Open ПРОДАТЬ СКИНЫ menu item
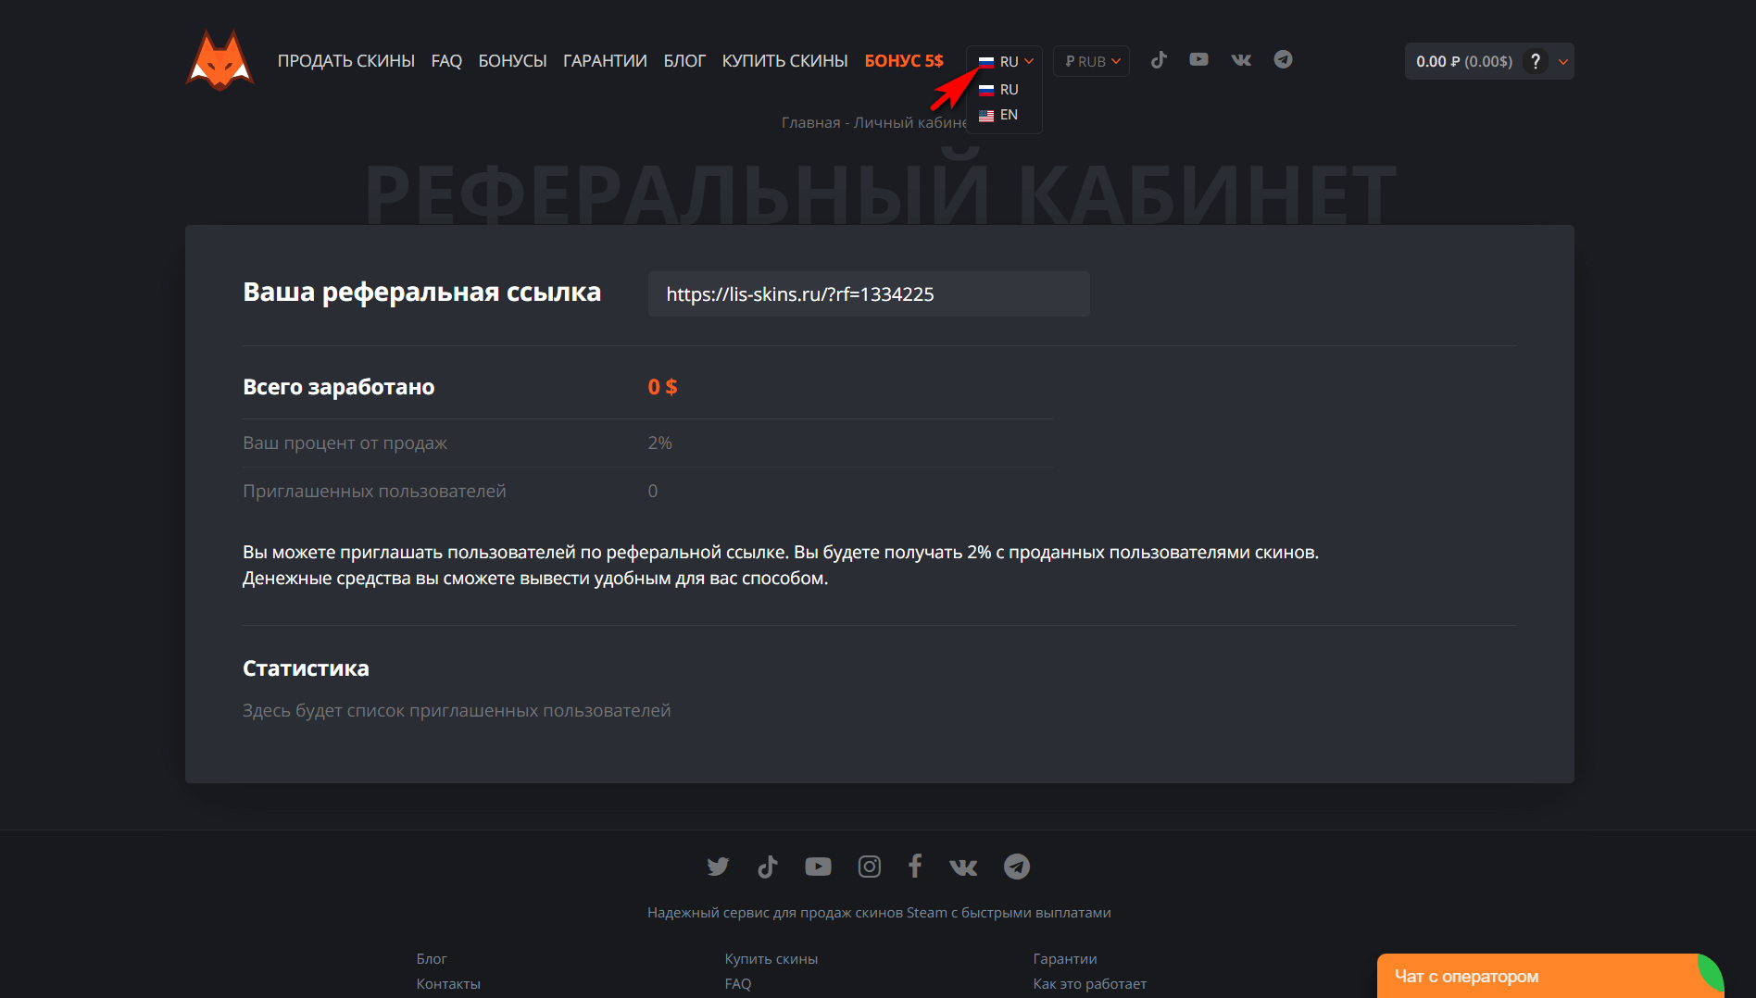 [346, 61]
